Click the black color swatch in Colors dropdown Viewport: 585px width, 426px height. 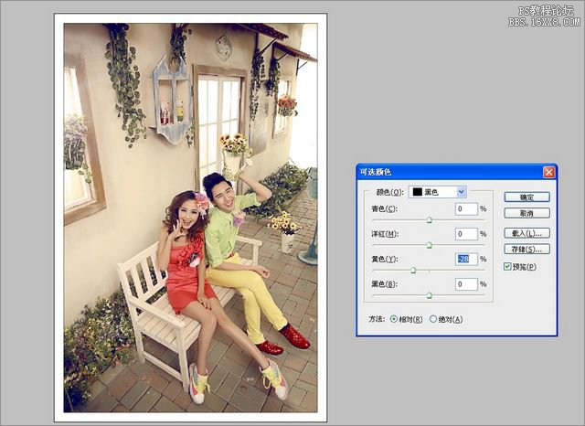click(x=416, y=192)
